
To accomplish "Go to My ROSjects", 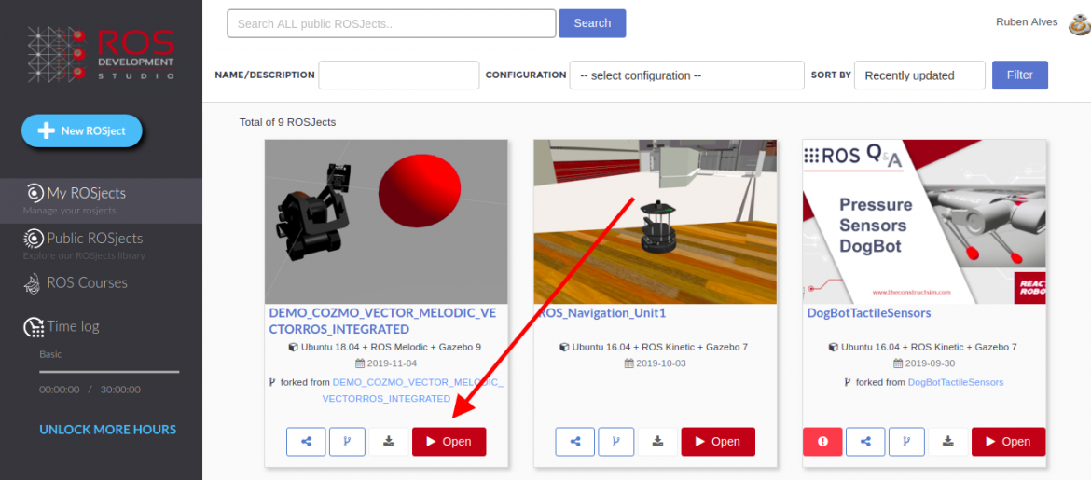I will pyautogui.click(x=101, y=200).
